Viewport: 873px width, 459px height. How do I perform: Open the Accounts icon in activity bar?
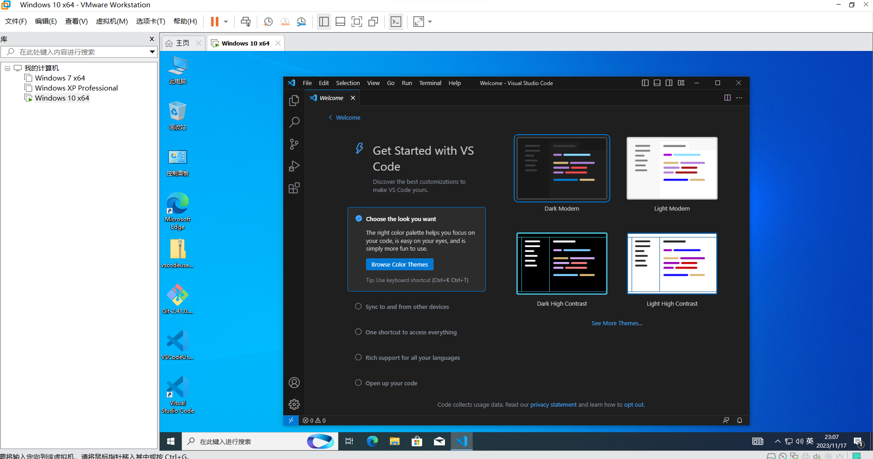(294, 383)
